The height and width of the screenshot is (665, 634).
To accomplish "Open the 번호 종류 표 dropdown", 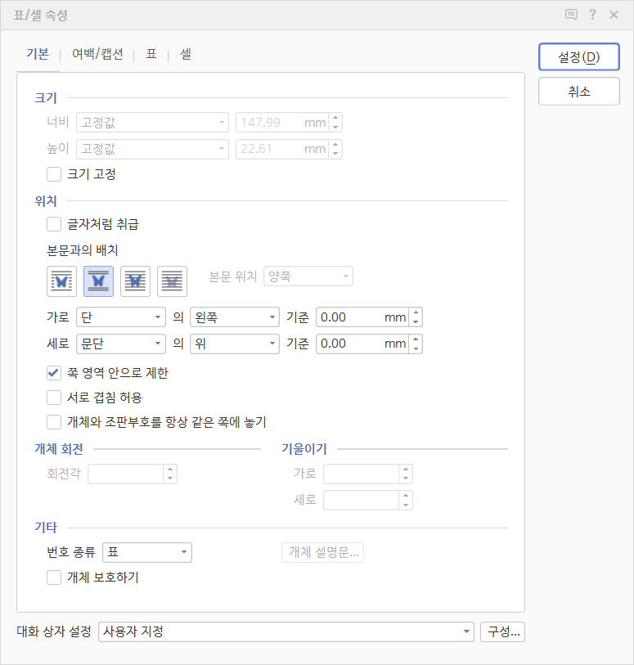I will click(x=147, y=553).
